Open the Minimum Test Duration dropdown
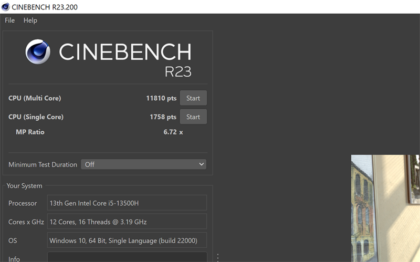 (143, 164)
